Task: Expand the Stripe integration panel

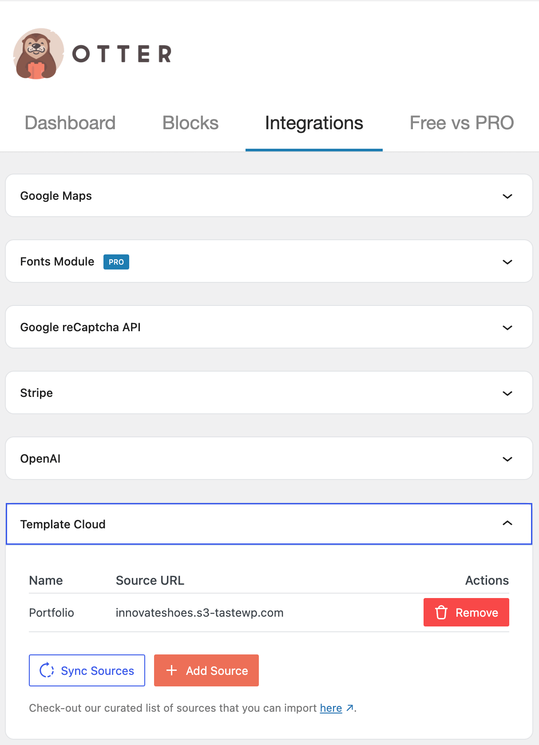Action: pos(507,393)
